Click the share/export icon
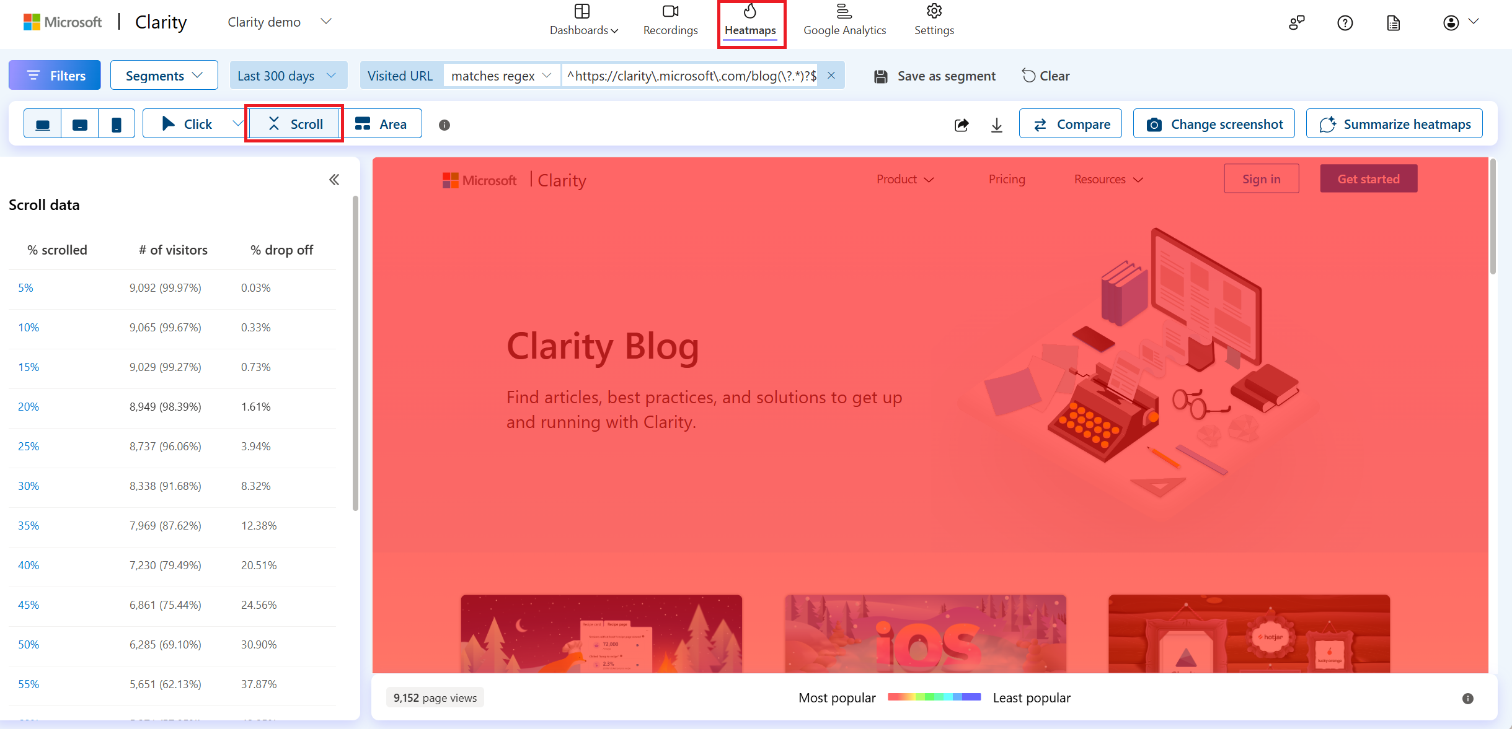The height and width of the screenshot is (729, 1512). click(x=962, y=123)
